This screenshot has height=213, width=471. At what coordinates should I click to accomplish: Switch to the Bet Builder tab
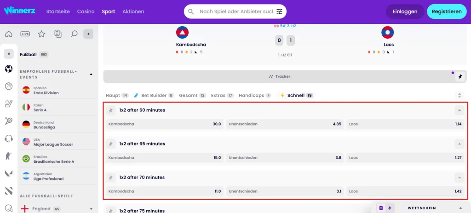pyautogui.click(x=154, y=96)
